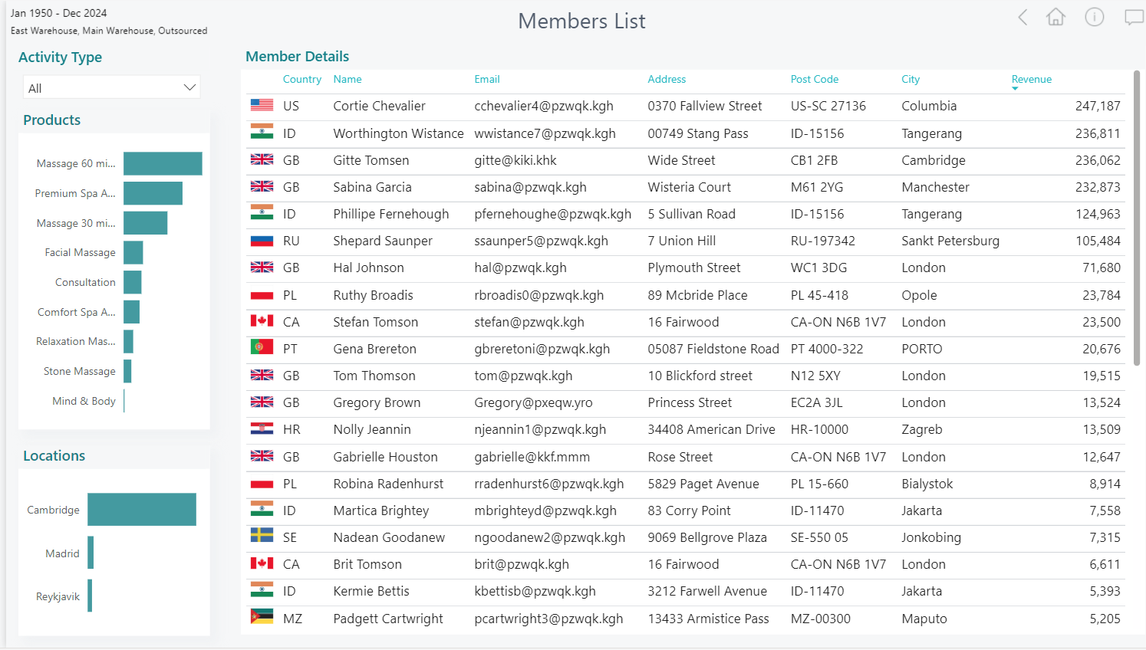Click the back arrow navigation icon
This screenshot has height=650, width=1146.
(1023, 18)
